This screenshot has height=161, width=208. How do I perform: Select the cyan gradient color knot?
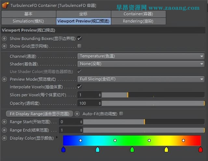click(97, 149)
